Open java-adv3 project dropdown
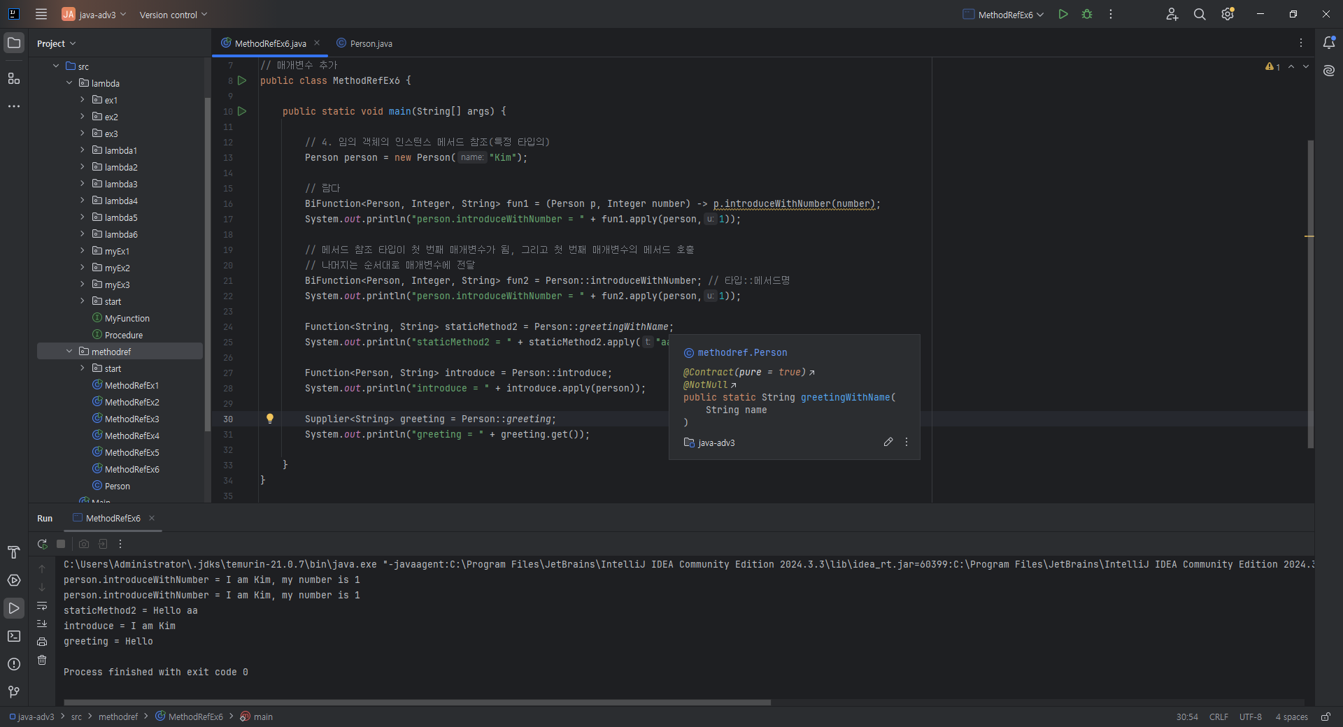The width and height of the screenshot is (1343, 727). click(x=94, y=14)
